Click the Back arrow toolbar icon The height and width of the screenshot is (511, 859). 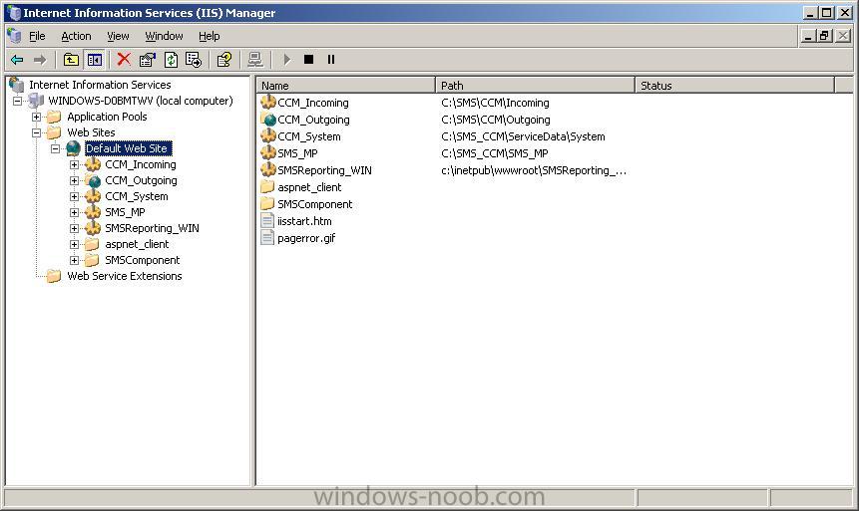pyautogui.click(x=17, y=60)
